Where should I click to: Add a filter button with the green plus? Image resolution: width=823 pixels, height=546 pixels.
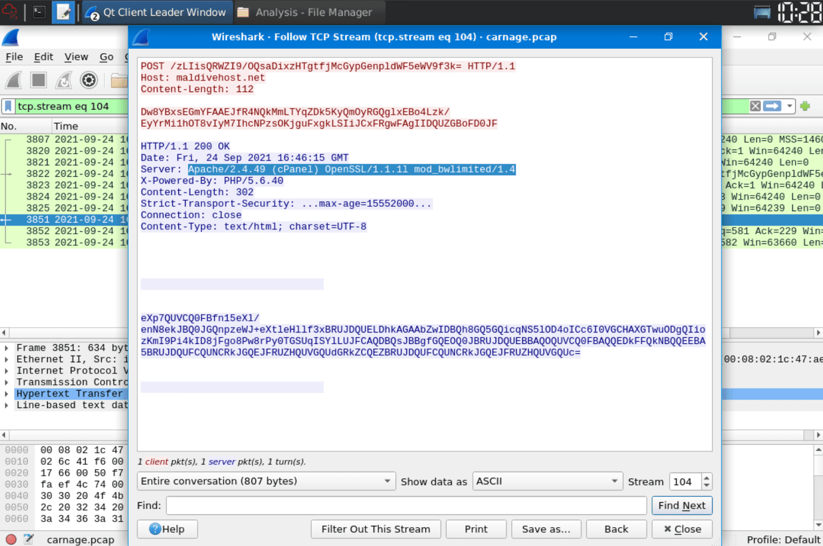[805, 106]
